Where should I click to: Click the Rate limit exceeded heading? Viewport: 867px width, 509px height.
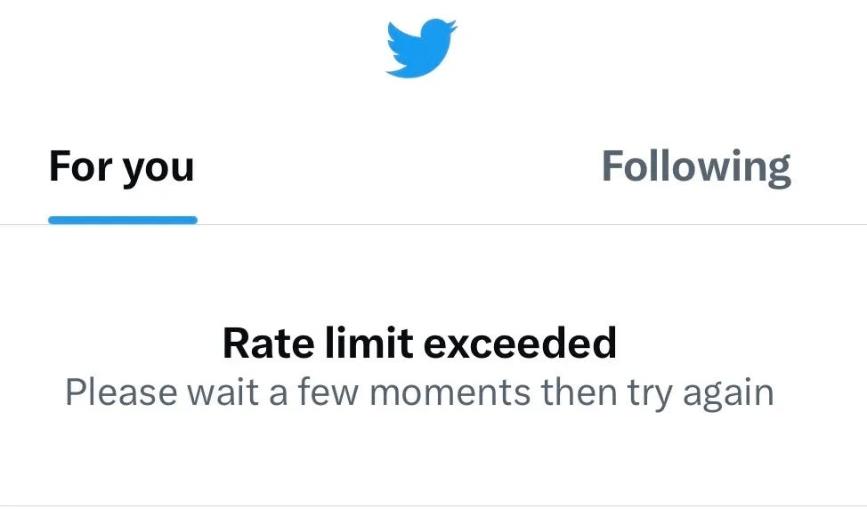[419, 343]
